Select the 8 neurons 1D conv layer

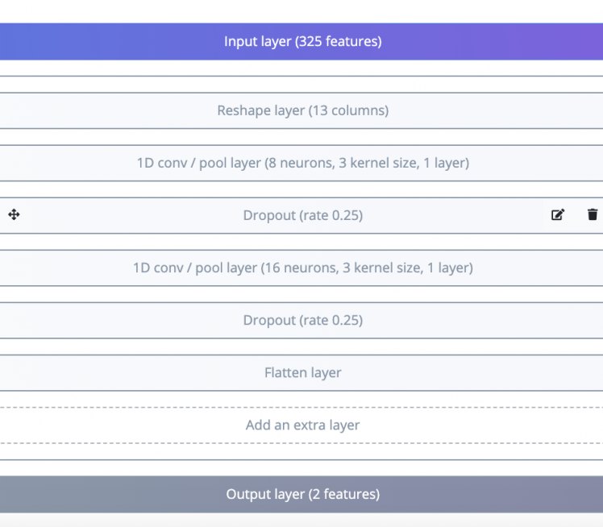click(x=301, y=163)
